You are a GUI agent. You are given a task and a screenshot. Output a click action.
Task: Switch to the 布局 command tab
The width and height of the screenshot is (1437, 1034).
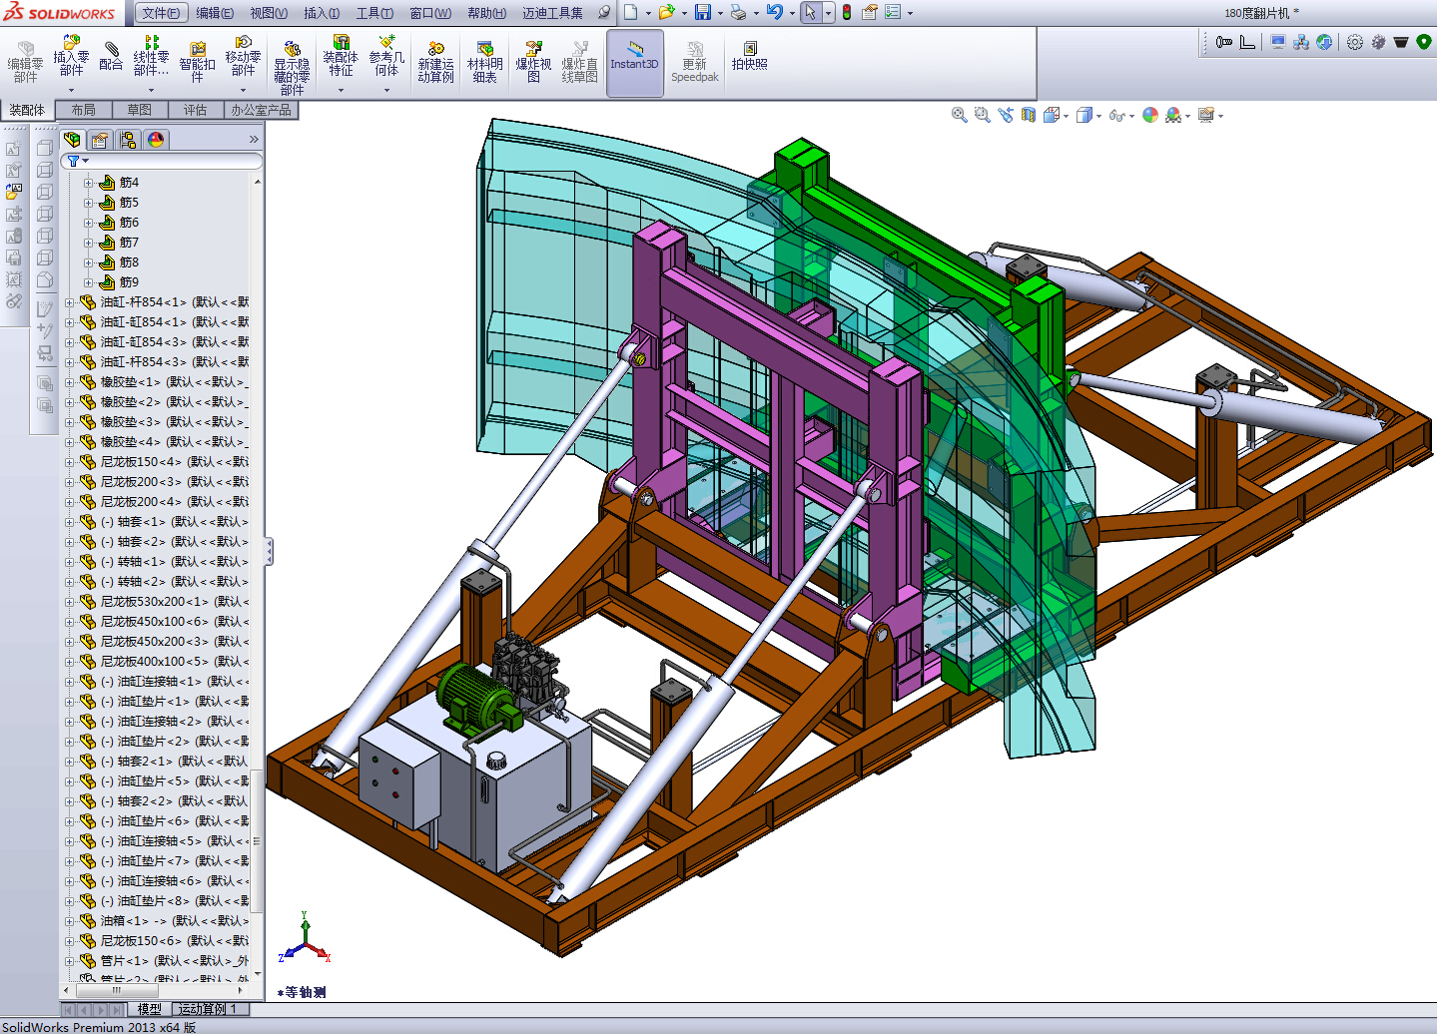[84, 110]
